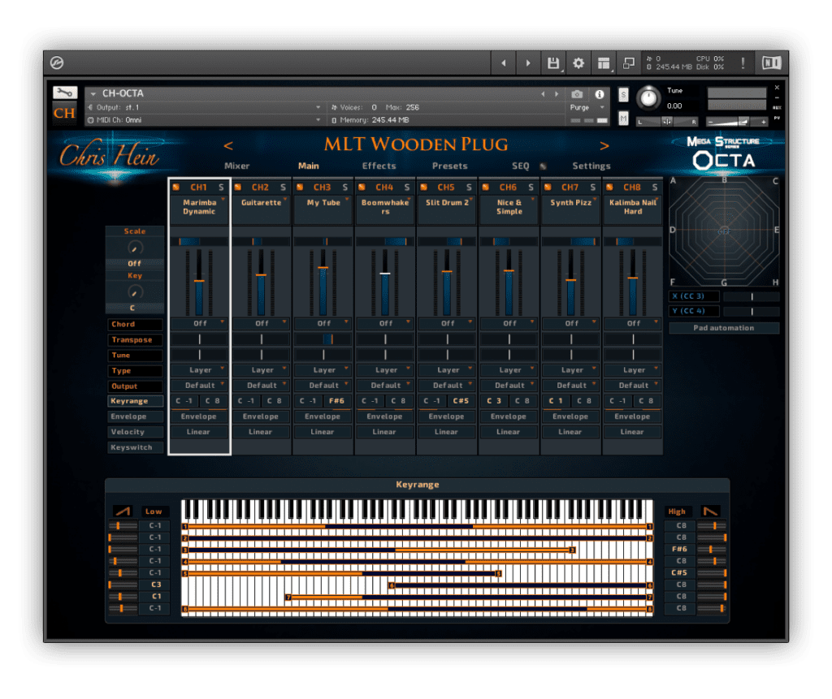
Task: Click the Transpose row button
Action: pyautogui.click(x=136, y=340)
